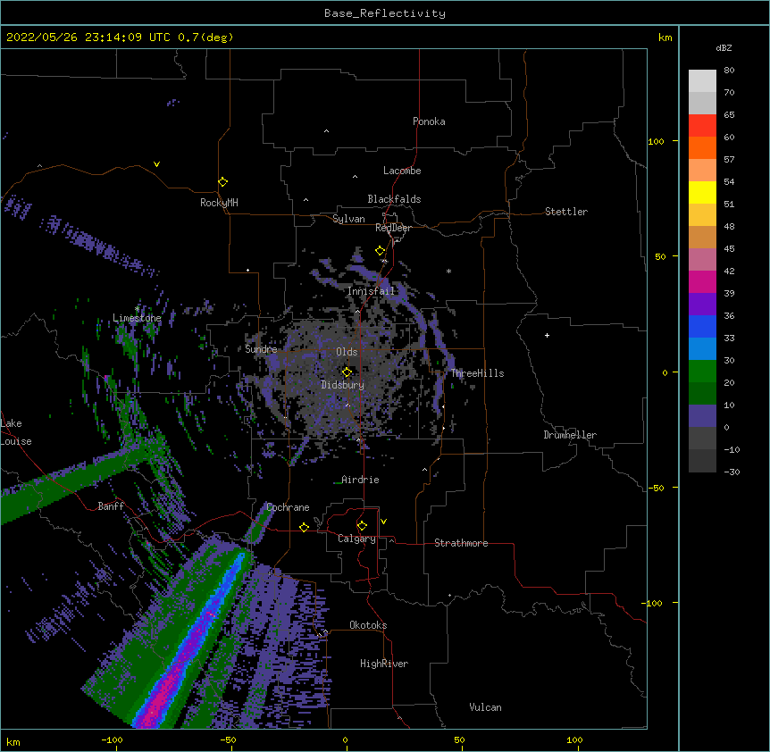770x752 pixels.
Task: Click the Innisfail town label
Action: coord(371,291)
